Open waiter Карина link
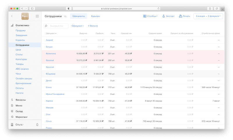 pyautogui.click(x=49, y=101)
